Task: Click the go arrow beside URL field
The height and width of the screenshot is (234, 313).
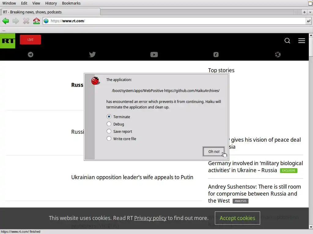Action: [309, 21]
